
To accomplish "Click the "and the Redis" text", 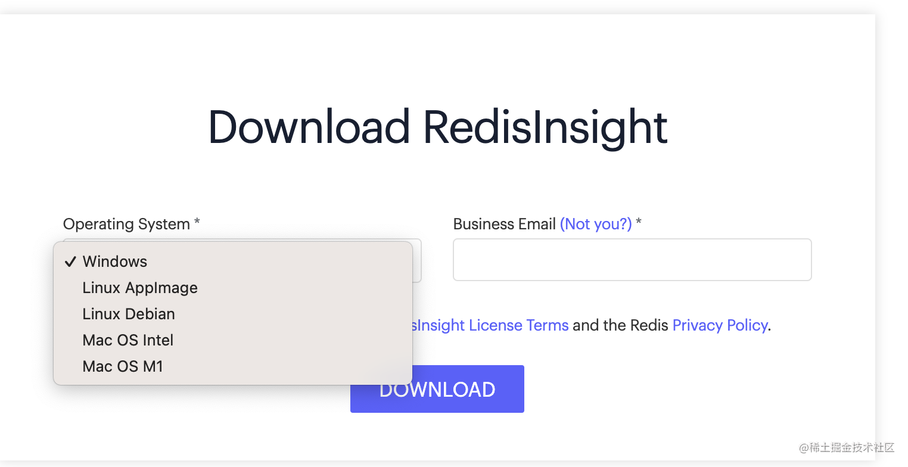I will [620, 325].
